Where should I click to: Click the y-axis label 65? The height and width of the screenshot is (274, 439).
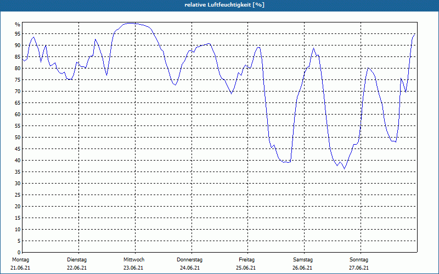[x=18, y=103]
